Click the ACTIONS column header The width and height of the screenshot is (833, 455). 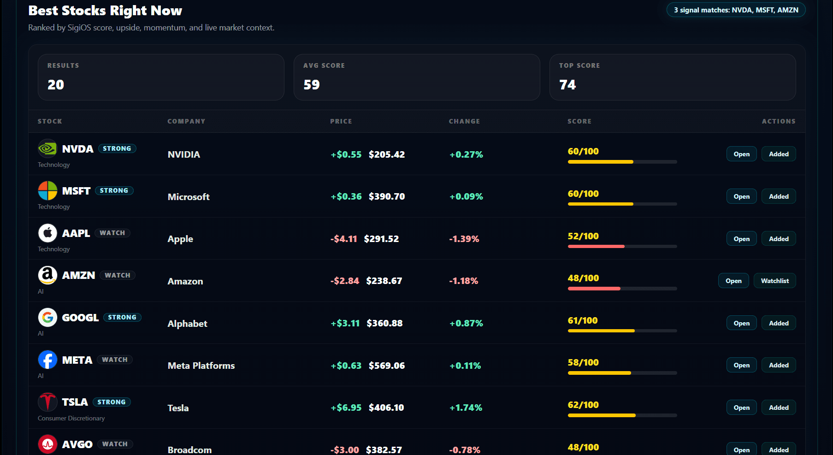pos(779,121)
